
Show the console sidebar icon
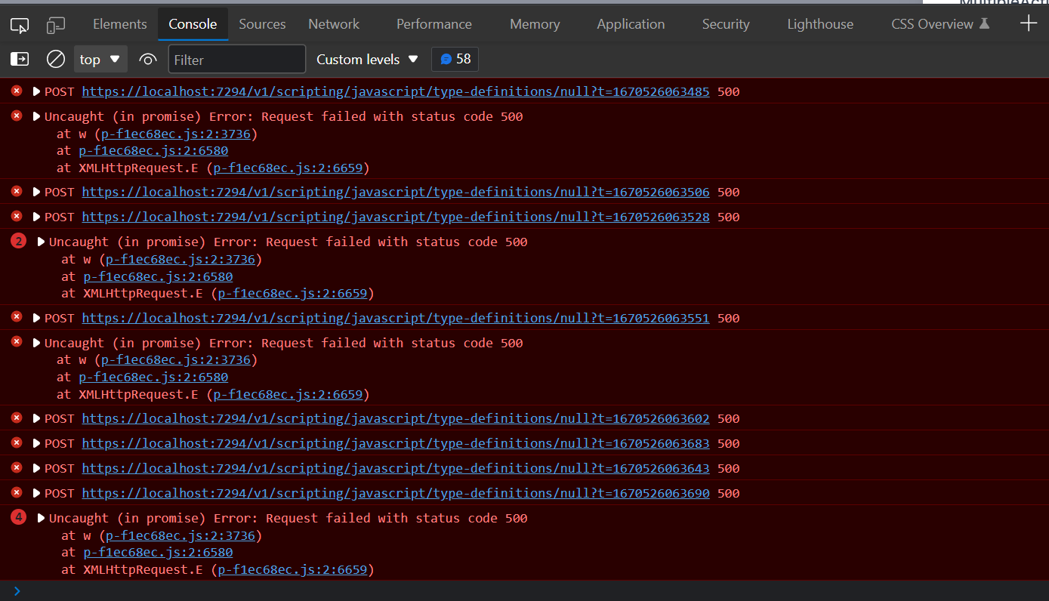pyautogui.click(x=20, y=59)
